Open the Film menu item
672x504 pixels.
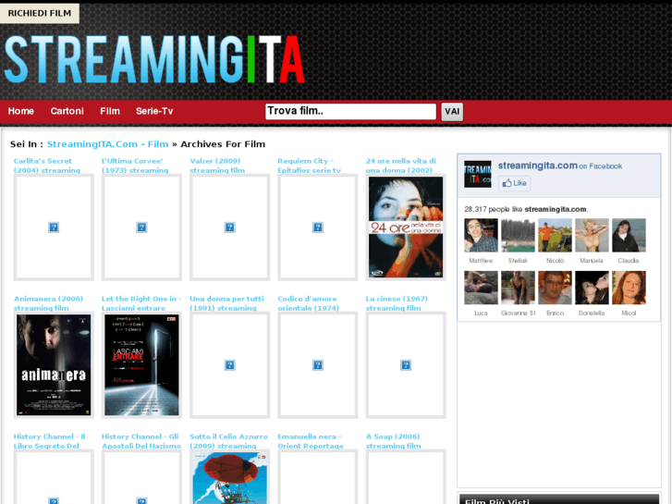[110, 111]
